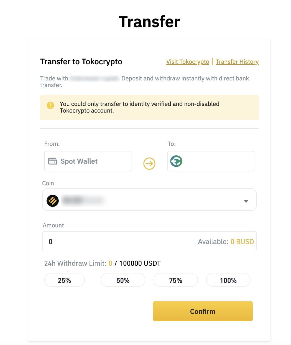This screenshot has width=291, height=345.
Task: Open the Spot Wallet source selector
Action: (x=88, y=161)
